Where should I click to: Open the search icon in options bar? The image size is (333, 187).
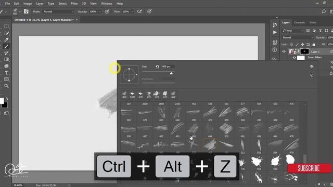[x=324, y=11]
